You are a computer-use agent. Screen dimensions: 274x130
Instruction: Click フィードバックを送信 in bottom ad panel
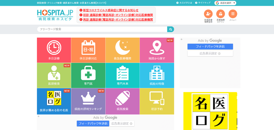coord(93,123)
